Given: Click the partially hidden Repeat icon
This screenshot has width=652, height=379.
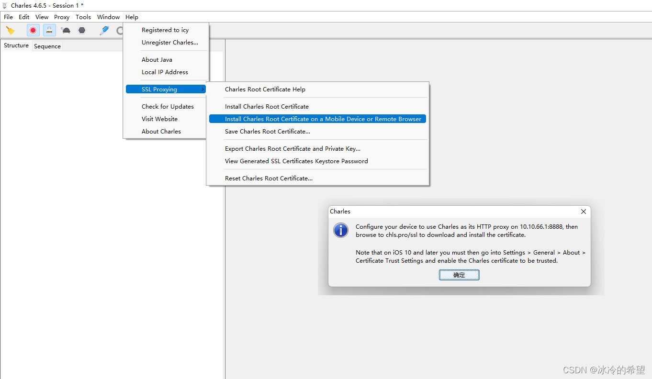Looking at the screenshot, I should [x=120, y=31].
